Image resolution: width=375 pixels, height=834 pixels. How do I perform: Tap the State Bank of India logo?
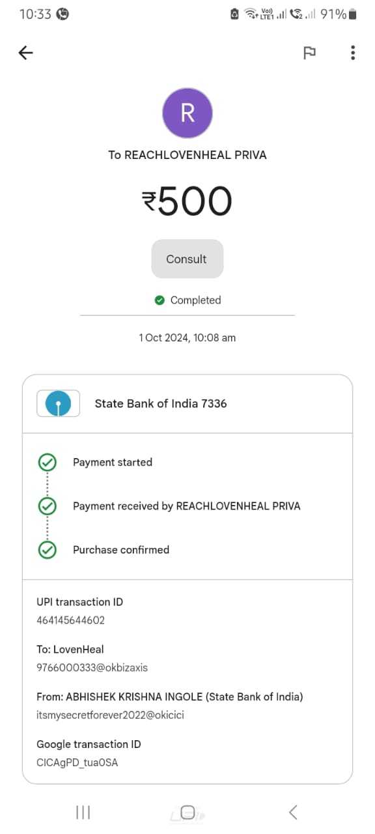(x=59, y=403)
